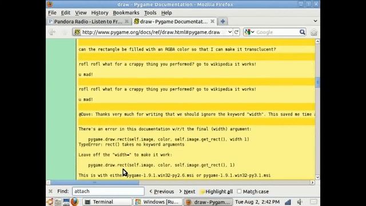Open the volume speaker icon
The height and width of the screenshot is (206, 366).
pos(300,202)
